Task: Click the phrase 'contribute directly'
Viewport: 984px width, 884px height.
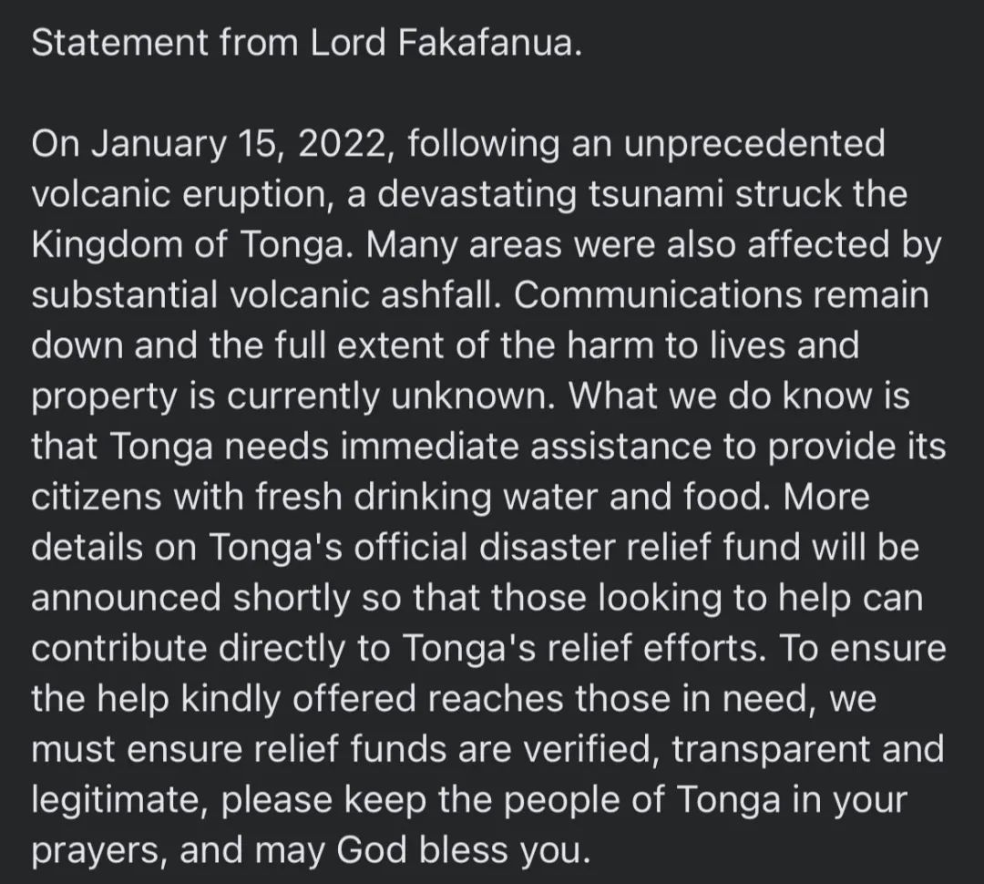Action: pyautogui.click(x=189, y=649)
